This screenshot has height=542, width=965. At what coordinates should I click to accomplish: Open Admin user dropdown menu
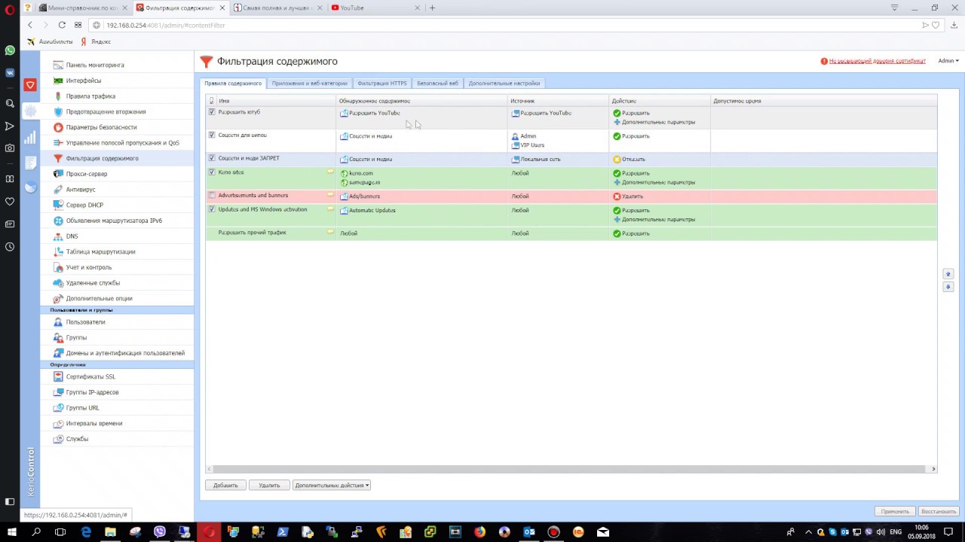948,61
